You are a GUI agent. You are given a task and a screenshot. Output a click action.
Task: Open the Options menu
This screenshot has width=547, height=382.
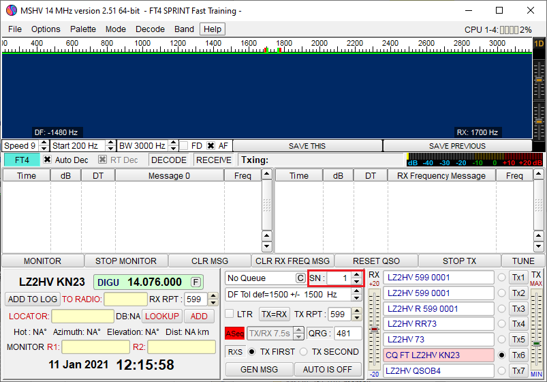[46, 29]
